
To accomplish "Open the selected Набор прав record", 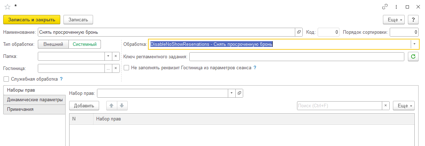I will pyautogui.click(x=239, y=93).
